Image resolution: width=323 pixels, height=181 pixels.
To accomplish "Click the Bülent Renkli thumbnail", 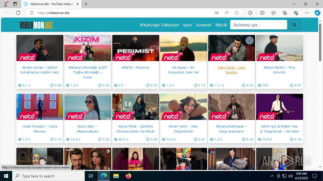I will click(x=280, y=48).
